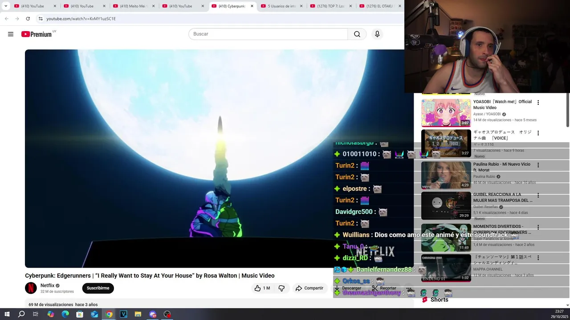This screenshot has width=570, height=320.
Task: Go forward with the browser forward arrow
Action: [17, 19]
